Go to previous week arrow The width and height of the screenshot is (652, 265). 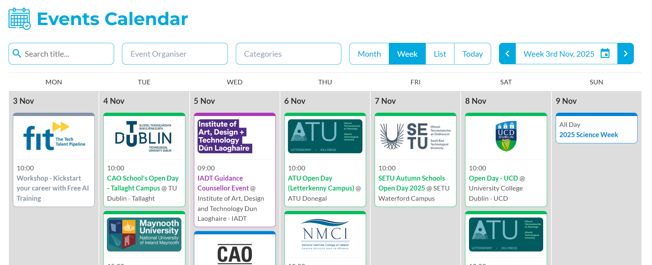coord(507,53)
